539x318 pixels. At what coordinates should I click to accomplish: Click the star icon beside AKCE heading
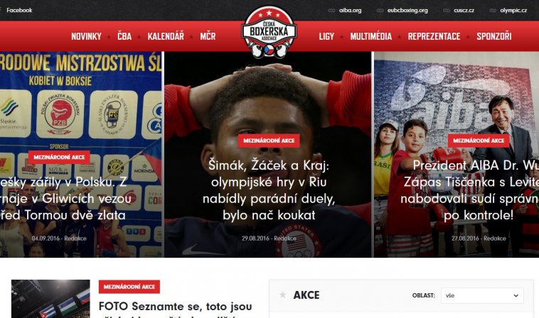282,295
